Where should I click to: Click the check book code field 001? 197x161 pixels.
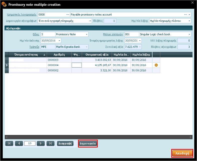(x=131, y=34)
